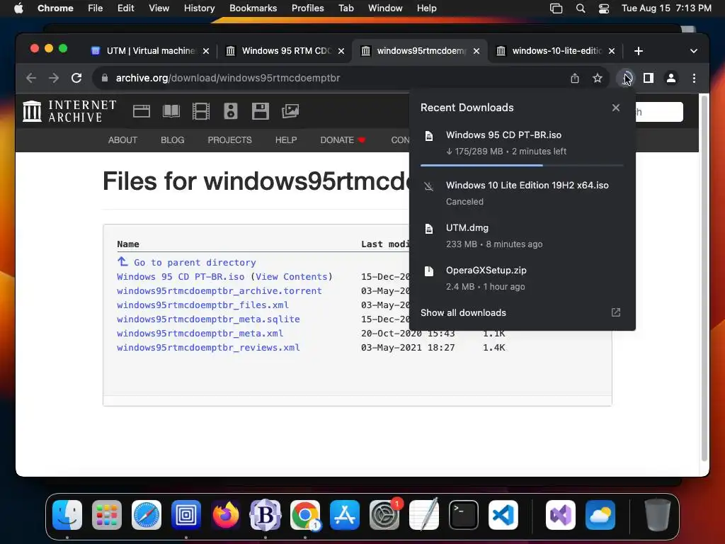Click the Internet Archive logo

tap(69, 111)
